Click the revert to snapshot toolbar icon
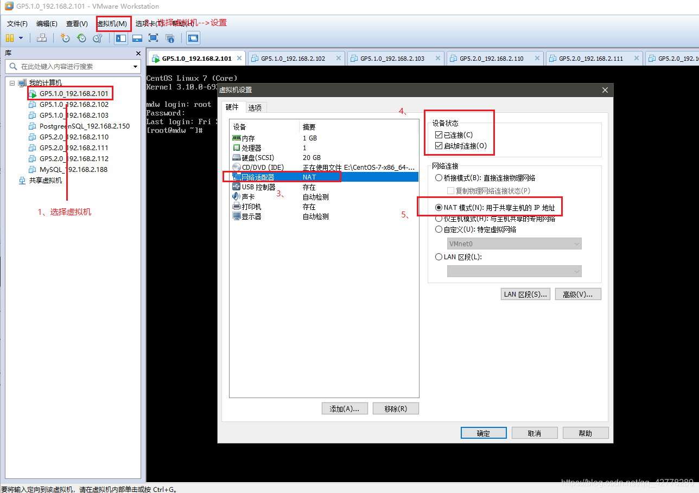The height and width of the screenshot is (493, 699). click(x=81, y=38)
